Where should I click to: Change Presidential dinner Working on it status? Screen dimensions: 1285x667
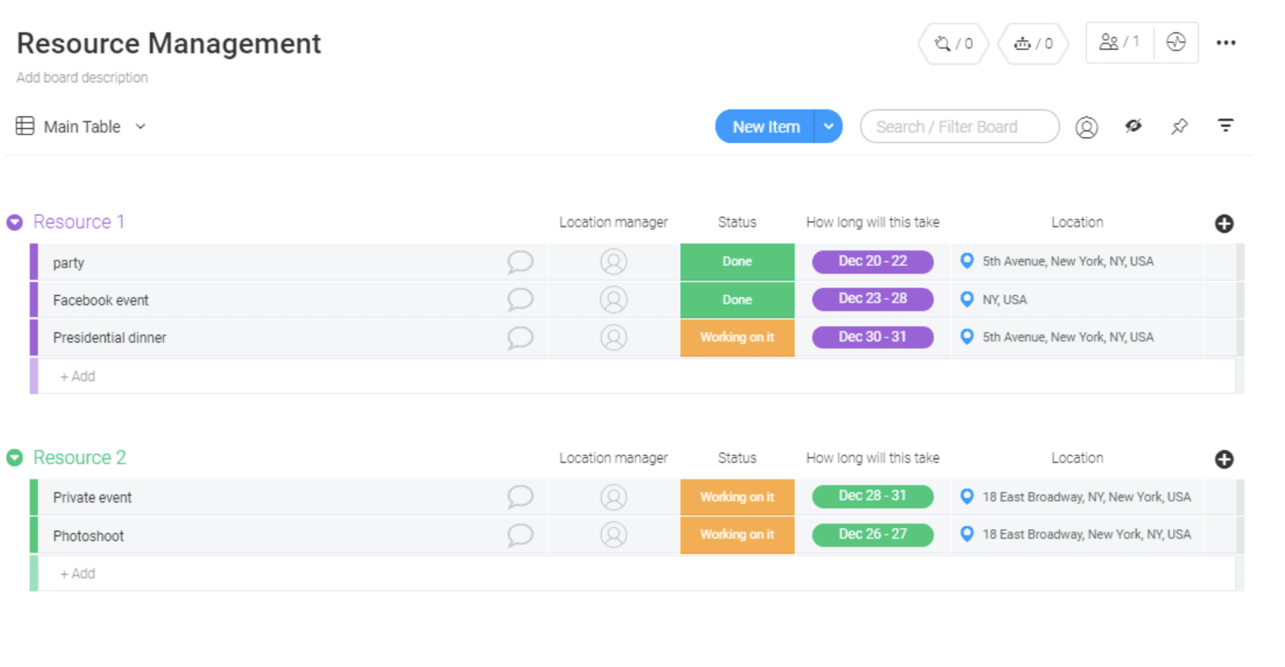(737, 337)
